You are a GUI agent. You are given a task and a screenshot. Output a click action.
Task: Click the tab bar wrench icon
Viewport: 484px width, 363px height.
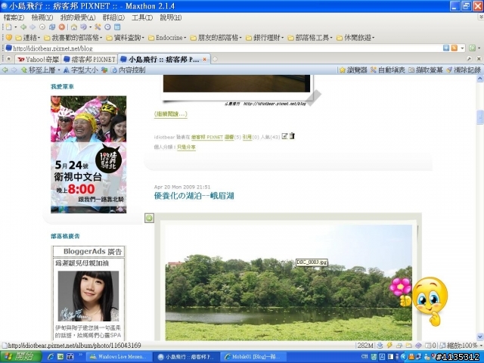click(469, 59)
